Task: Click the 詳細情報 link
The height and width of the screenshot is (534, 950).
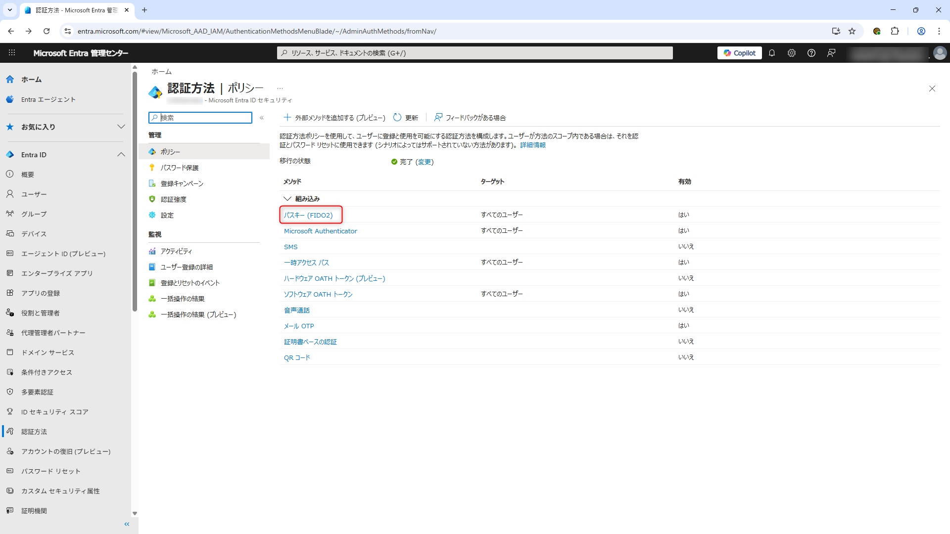Action: pos(533,145)
